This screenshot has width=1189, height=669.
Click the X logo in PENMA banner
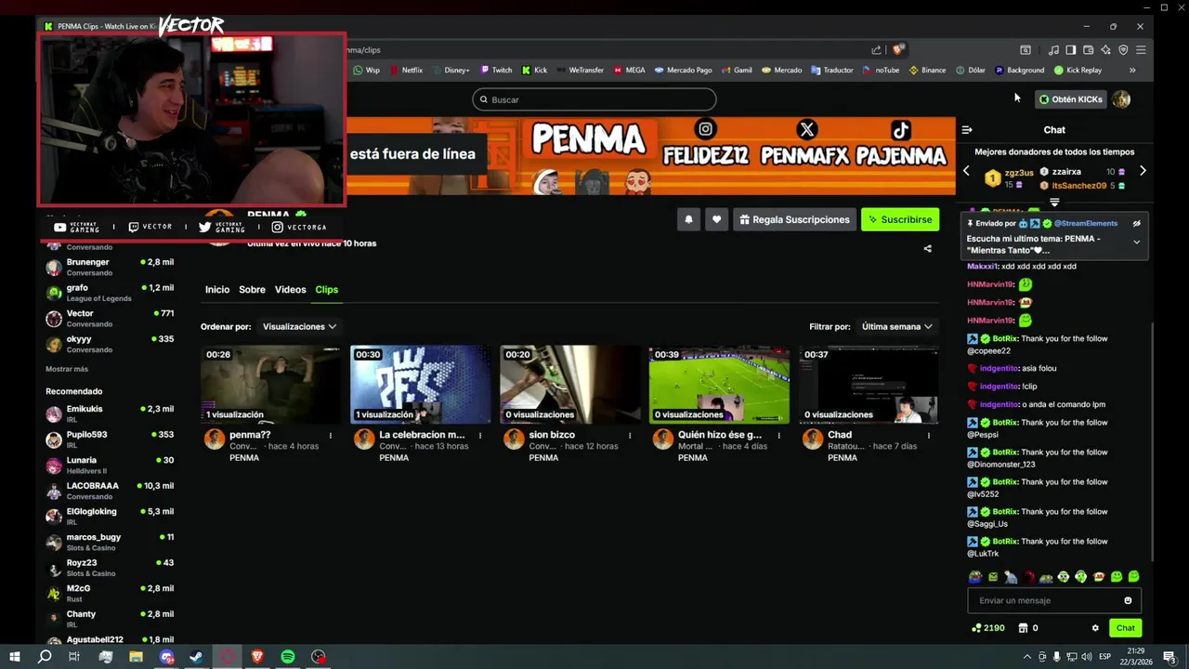806,130
